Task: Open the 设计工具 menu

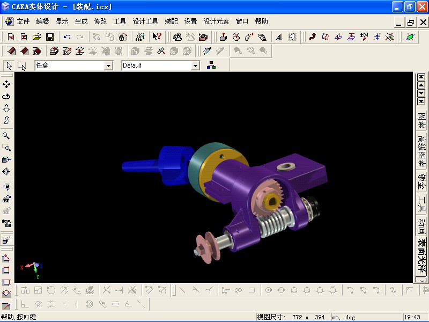Action: click(145, 21)
